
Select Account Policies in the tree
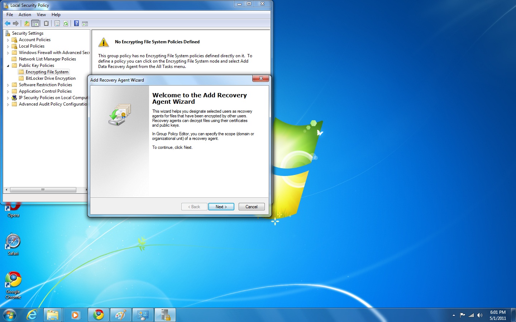click(x=34, y=40)
